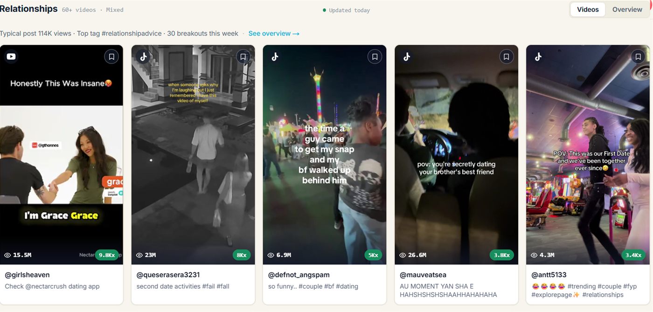
Task: Open 'secretly dating brother's best friend' thumbnail
Action: [456, 154]
